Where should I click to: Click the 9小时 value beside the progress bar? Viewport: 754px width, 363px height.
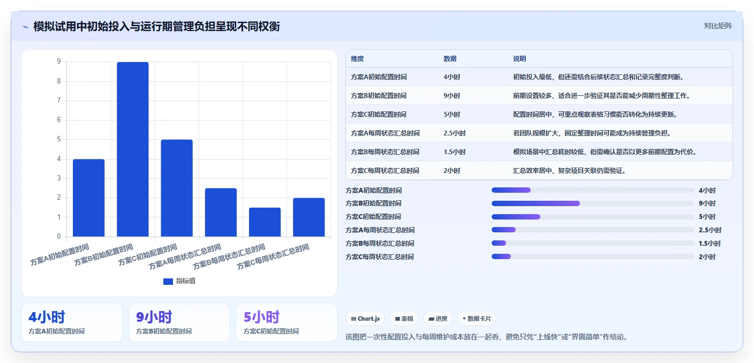click(x=707, y=203)
